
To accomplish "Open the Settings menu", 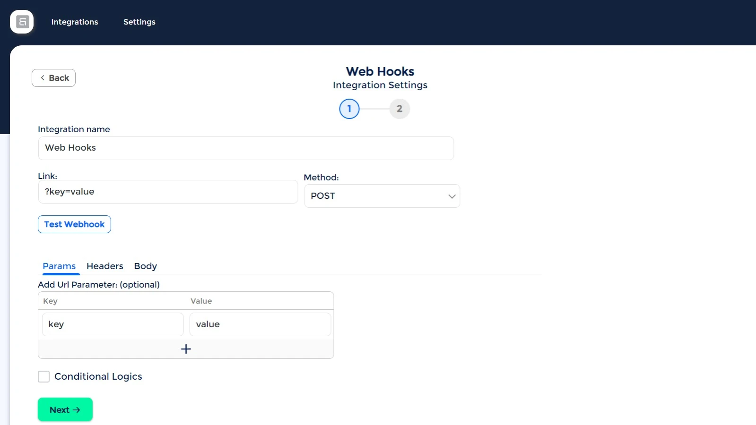I will (139, 22).
